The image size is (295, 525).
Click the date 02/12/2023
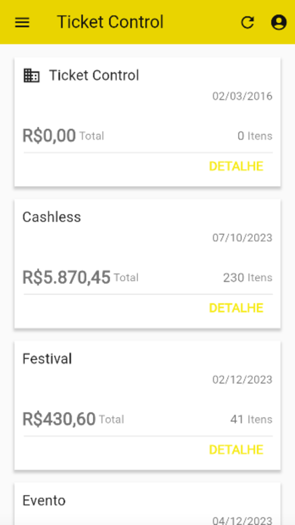243,380
